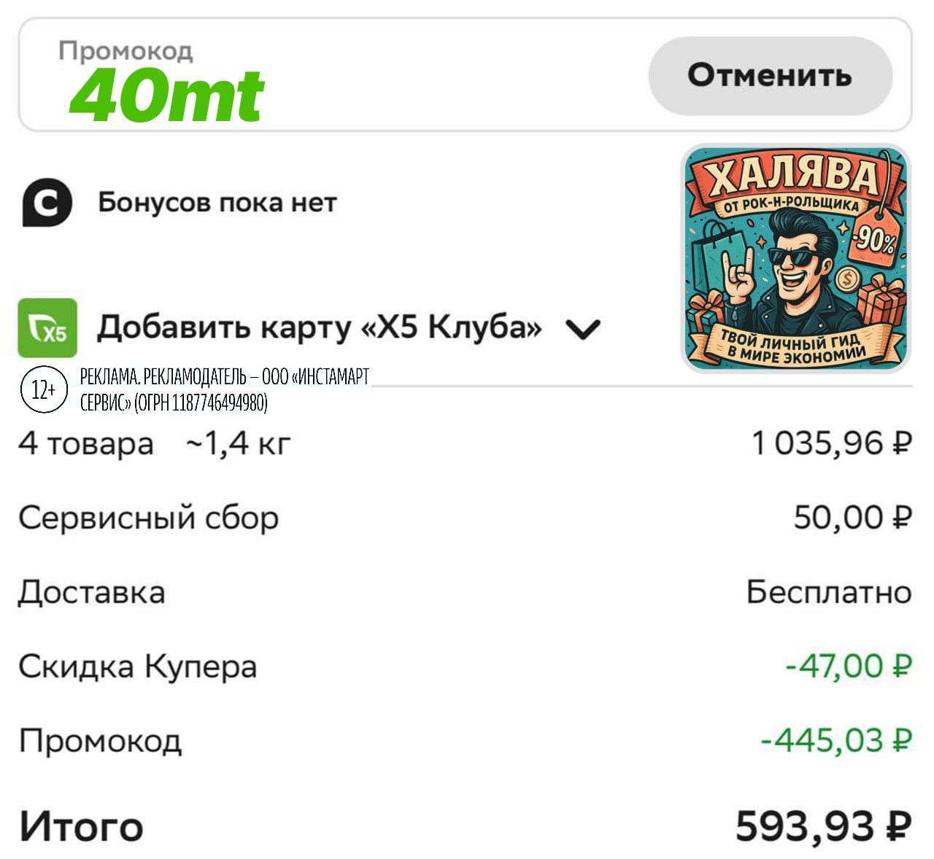934x859 pixels.
Task: Click the Отменить promo code button
Action: tap(770, 76)
